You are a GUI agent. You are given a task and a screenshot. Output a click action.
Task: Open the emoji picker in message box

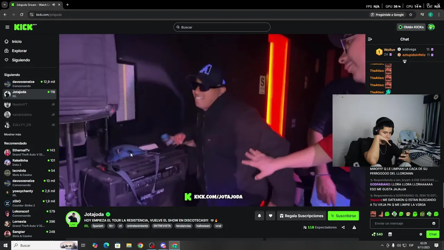(434, 223)
